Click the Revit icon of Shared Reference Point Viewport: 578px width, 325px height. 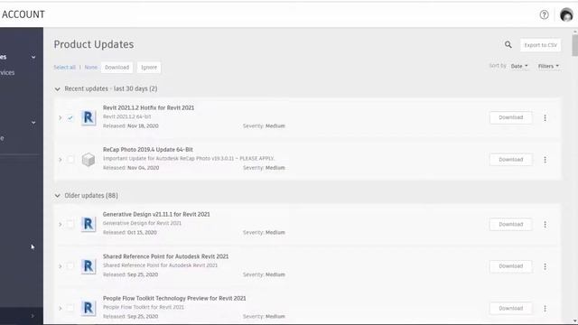click(89, 266)
